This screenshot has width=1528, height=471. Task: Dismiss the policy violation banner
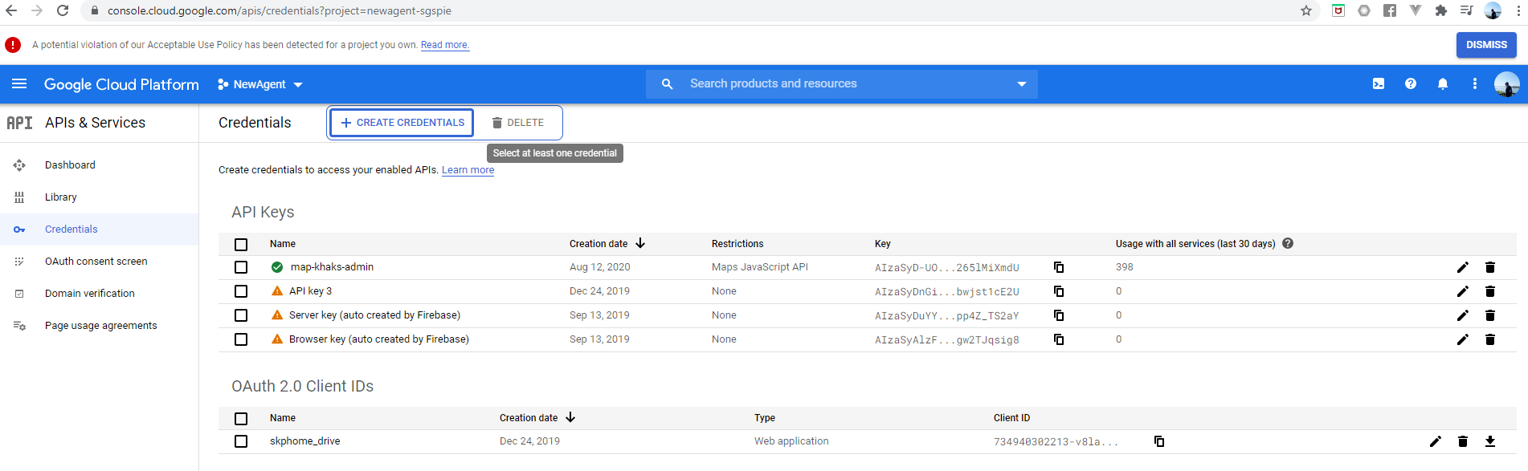pos(1486,45)
